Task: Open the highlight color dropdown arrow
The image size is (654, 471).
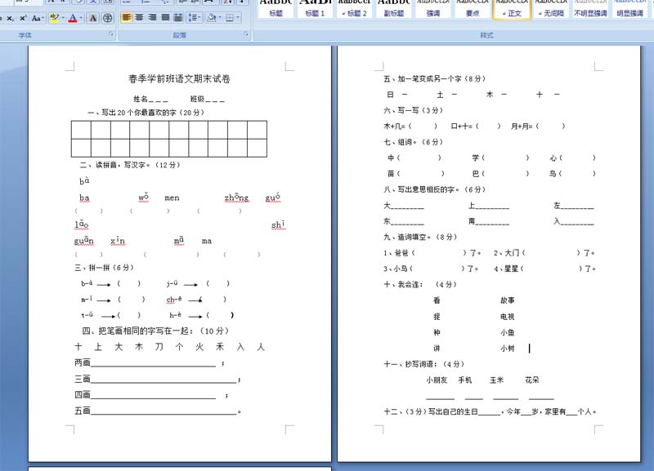Action: tap(63, 18)
